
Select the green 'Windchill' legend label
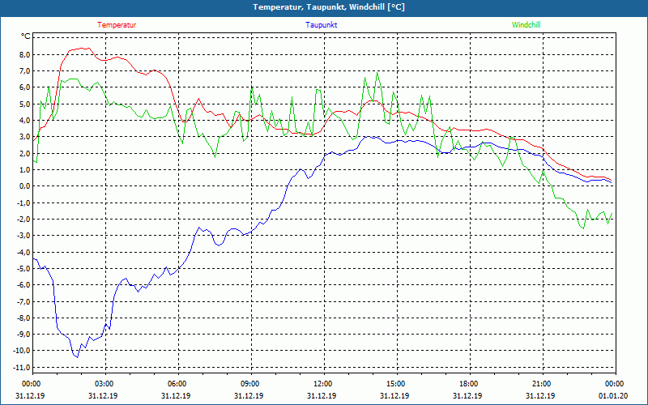526,25
